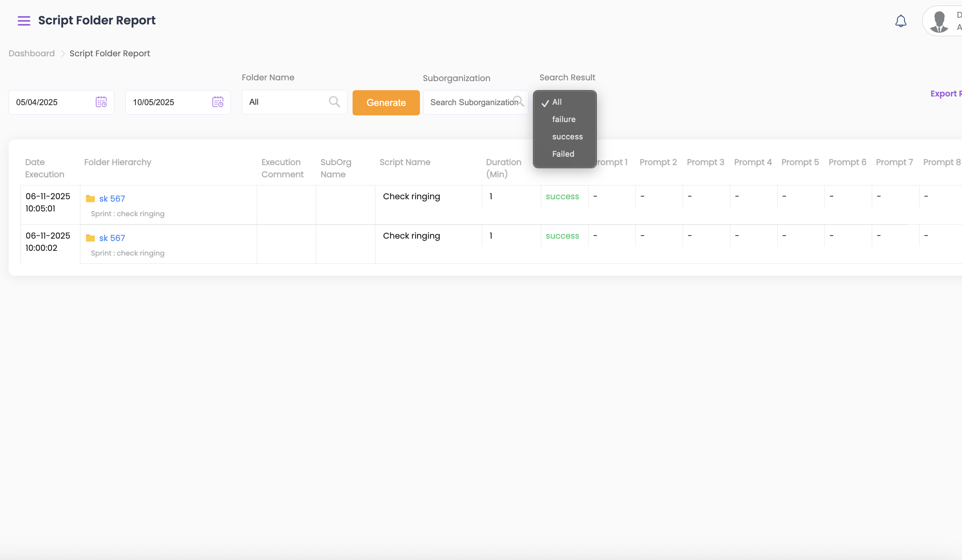The height and width of the screenshot is (560, 962).
Task: Click the Export link at top right
Action: click(945, 94)
